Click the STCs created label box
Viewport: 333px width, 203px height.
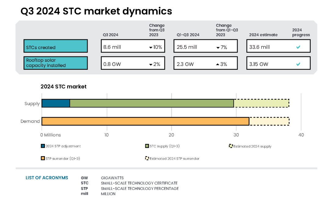56,46
